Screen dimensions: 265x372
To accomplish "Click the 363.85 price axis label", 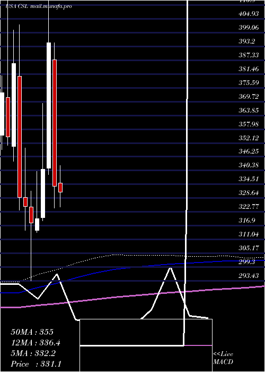I will coord(249,111).
